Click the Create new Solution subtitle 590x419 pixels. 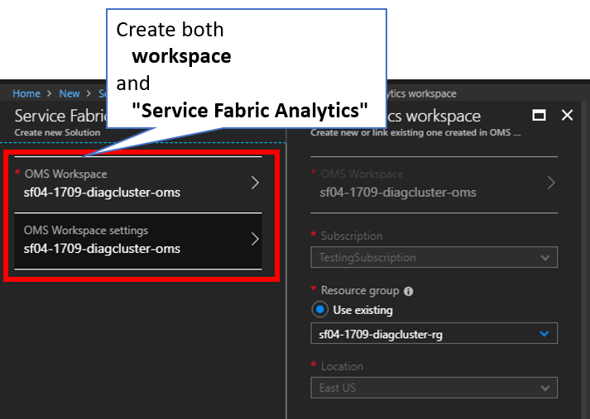tap(57, 132)
